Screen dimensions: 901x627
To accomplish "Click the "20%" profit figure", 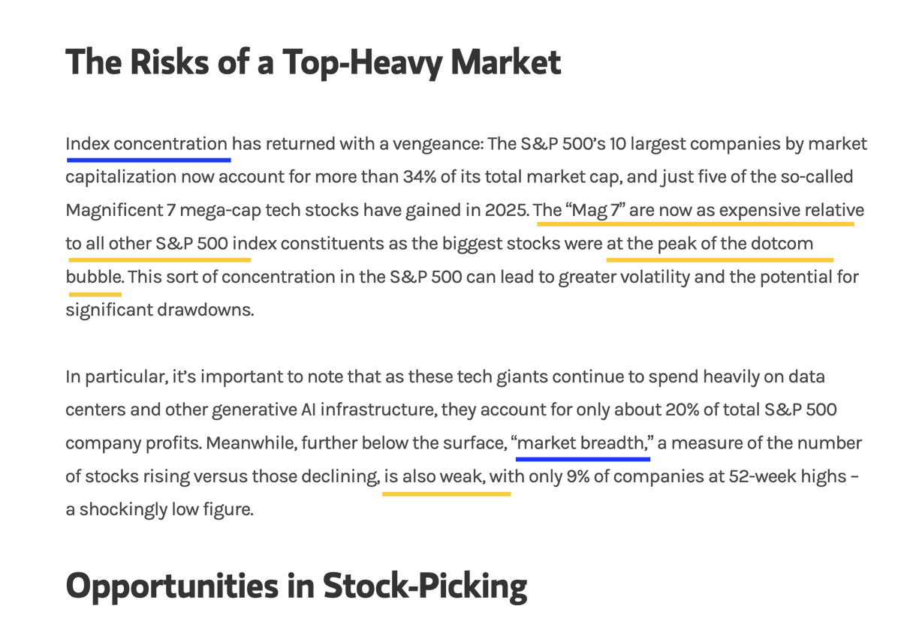I will (682, 409).
